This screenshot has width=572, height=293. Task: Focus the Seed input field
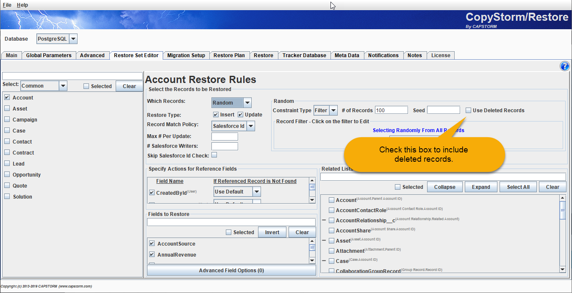[x=444, y=110]
